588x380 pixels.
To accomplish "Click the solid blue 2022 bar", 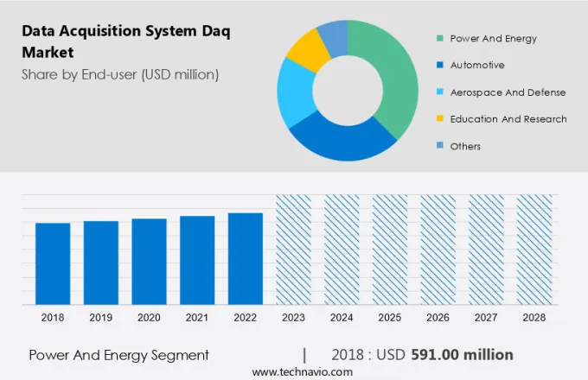I will coord(246,258).
